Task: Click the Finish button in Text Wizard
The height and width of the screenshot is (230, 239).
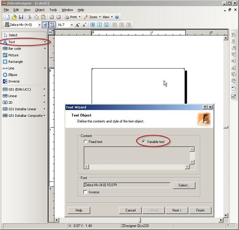Action: point(200,210)
